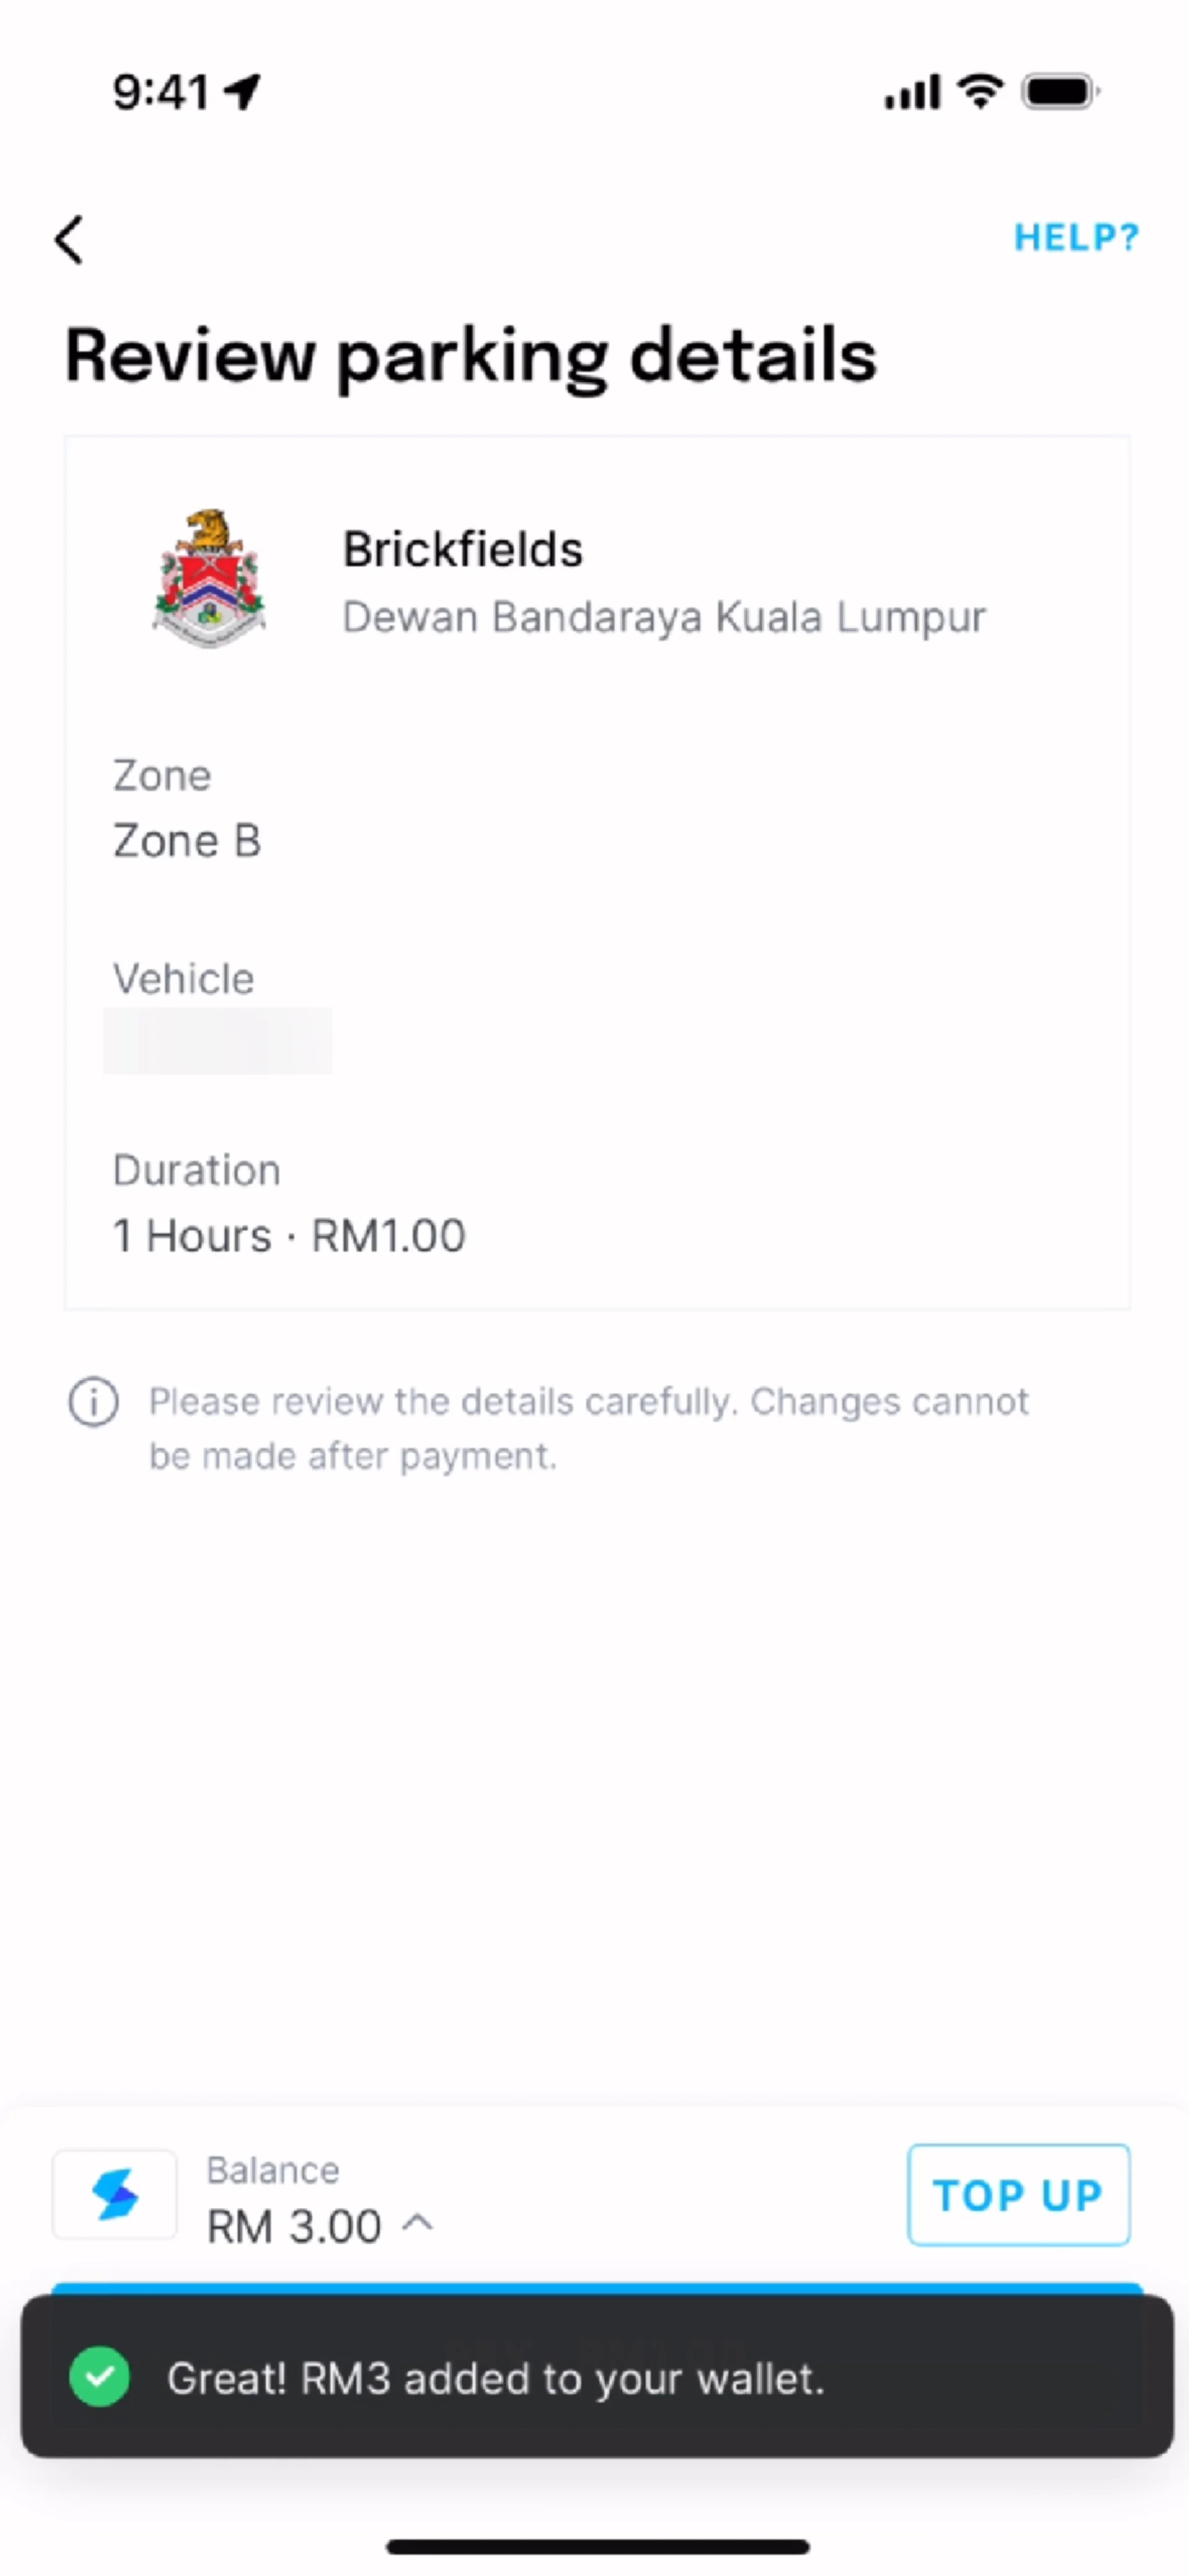Tap the home indicator bar
The height and width of the screenshot is (2576, 1189).
coord(597,2546)
